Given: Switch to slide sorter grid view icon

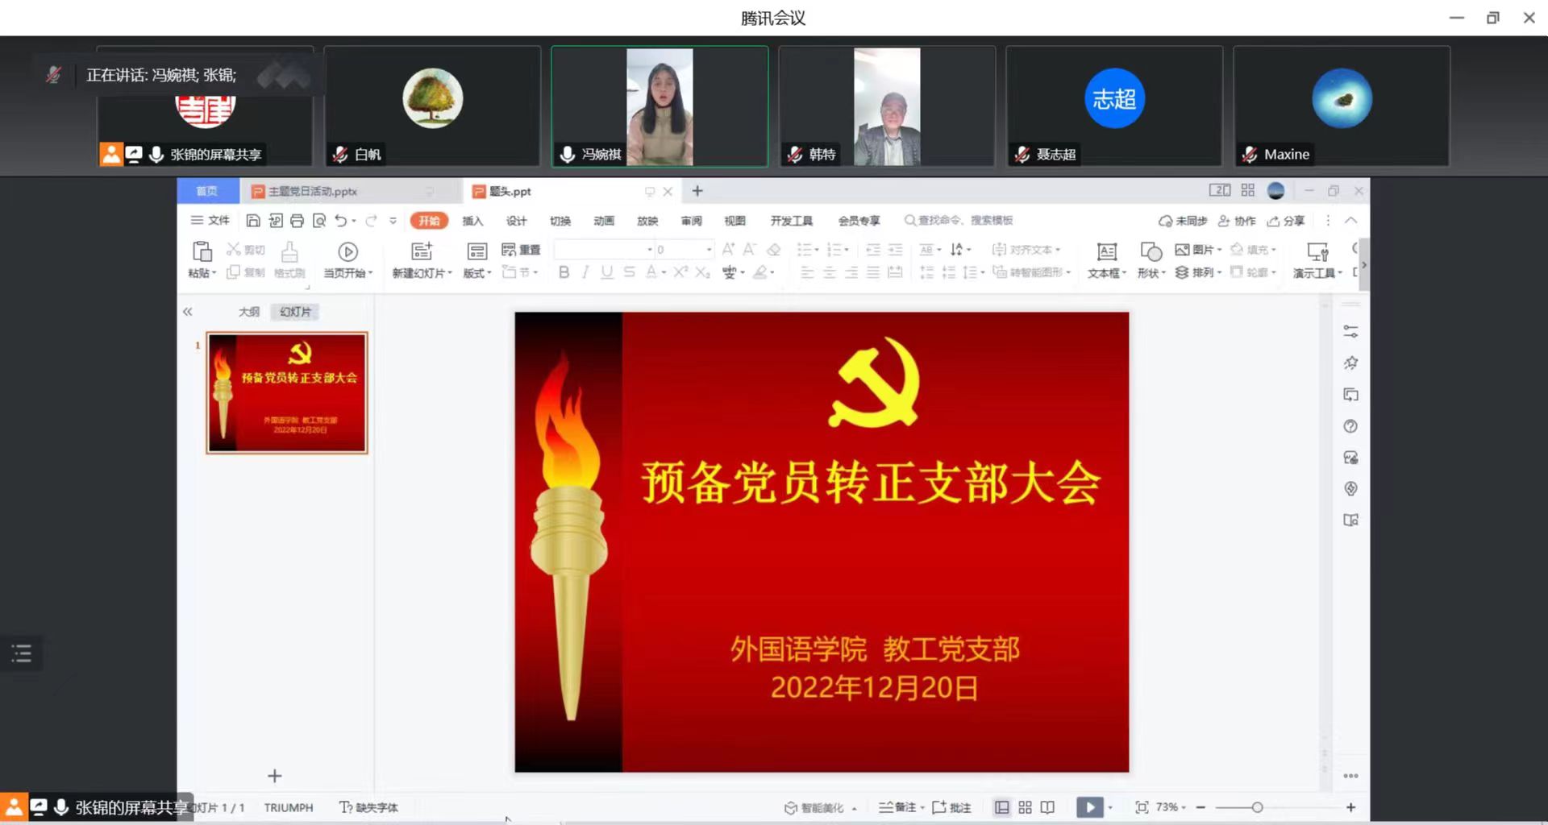Looking at the screenshot, I should 1025,807.
